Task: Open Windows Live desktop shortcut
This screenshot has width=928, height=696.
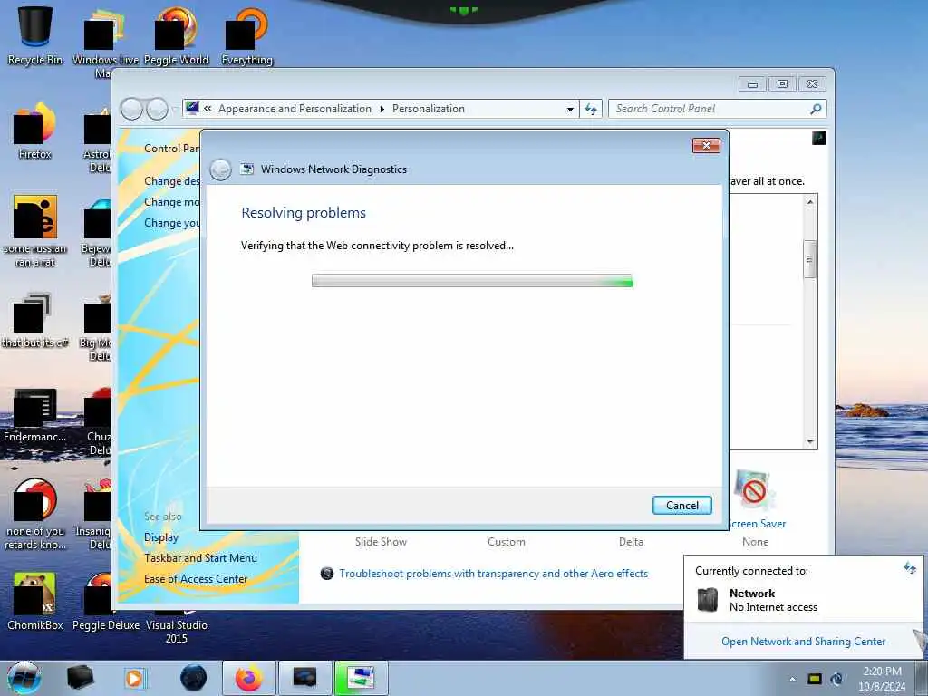Action: (105, 43)
